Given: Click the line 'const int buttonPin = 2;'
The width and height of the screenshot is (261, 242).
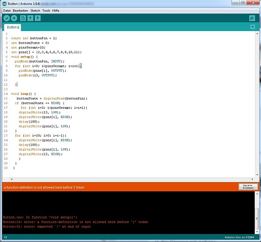Looking at the screenshot, I should click(x=34, y=38).
